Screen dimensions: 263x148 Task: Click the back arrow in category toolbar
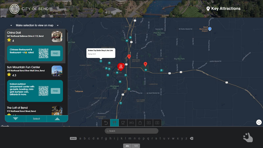(106, 123)
